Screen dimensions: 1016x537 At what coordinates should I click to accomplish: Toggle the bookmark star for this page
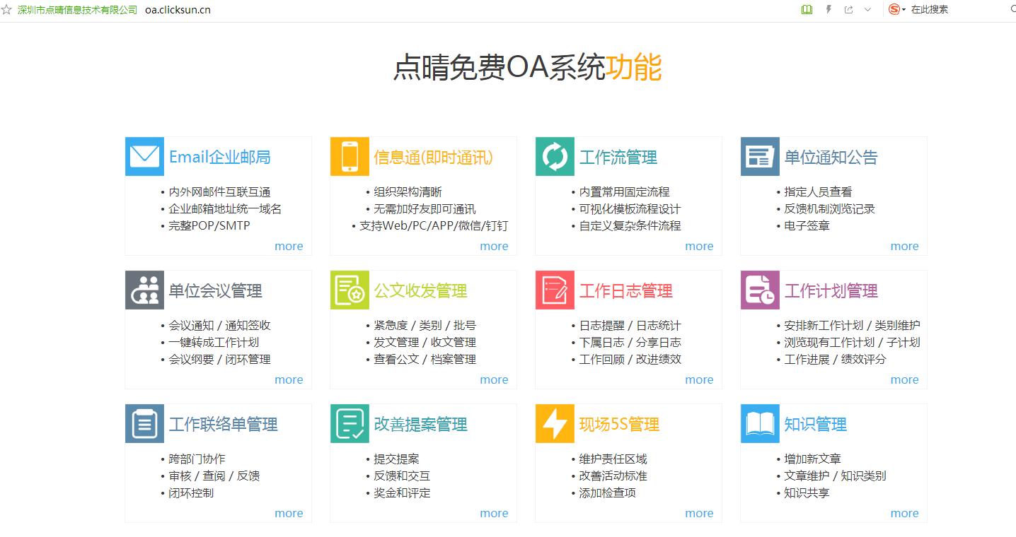click(8, 9)
